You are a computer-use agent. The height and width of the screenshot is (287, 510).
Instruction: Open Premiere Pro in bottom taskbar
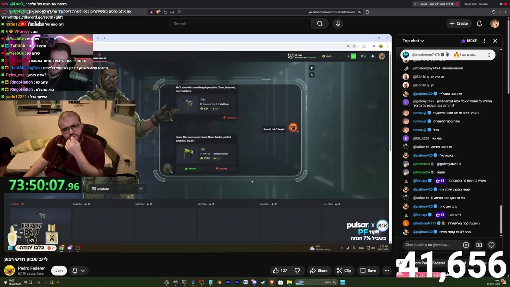tap(237, 283)
